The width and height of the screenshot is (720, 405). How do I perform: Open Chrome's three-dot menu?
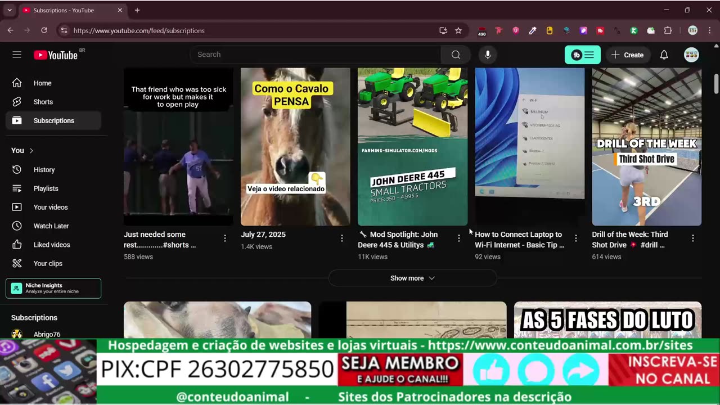tap(709, 30)
